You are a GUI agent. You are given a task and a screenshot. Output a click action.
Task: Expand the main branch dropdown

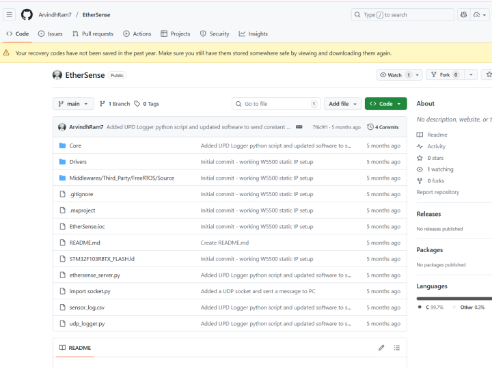[x=73, y=104]
